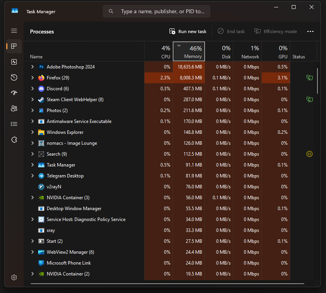Click the Windows Explorer folder icon
326x293 pixels.
pyautogui.click(x=41, y=132)
